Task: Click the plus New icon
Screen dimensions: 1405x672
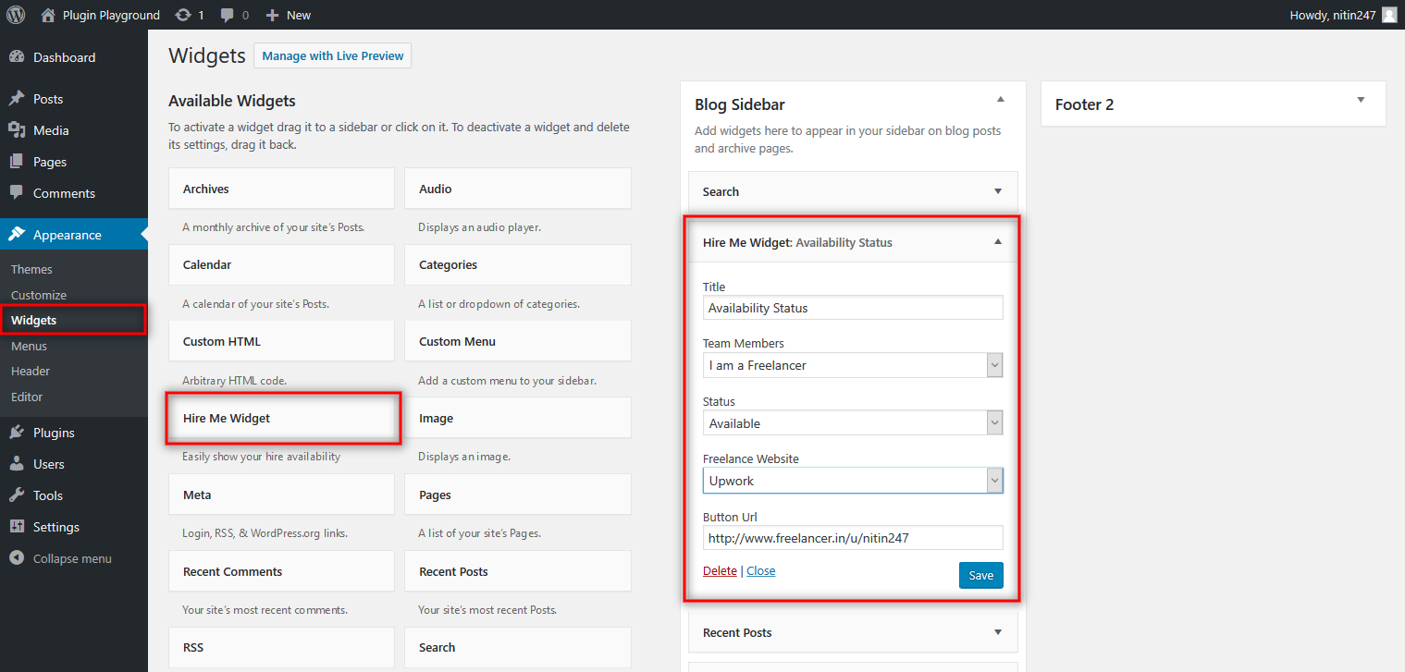Action: click(272, 15)
